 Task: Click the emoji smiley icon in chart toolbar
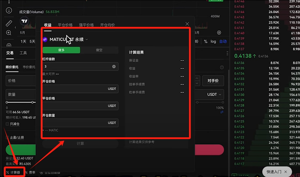[x=9, y=10]
